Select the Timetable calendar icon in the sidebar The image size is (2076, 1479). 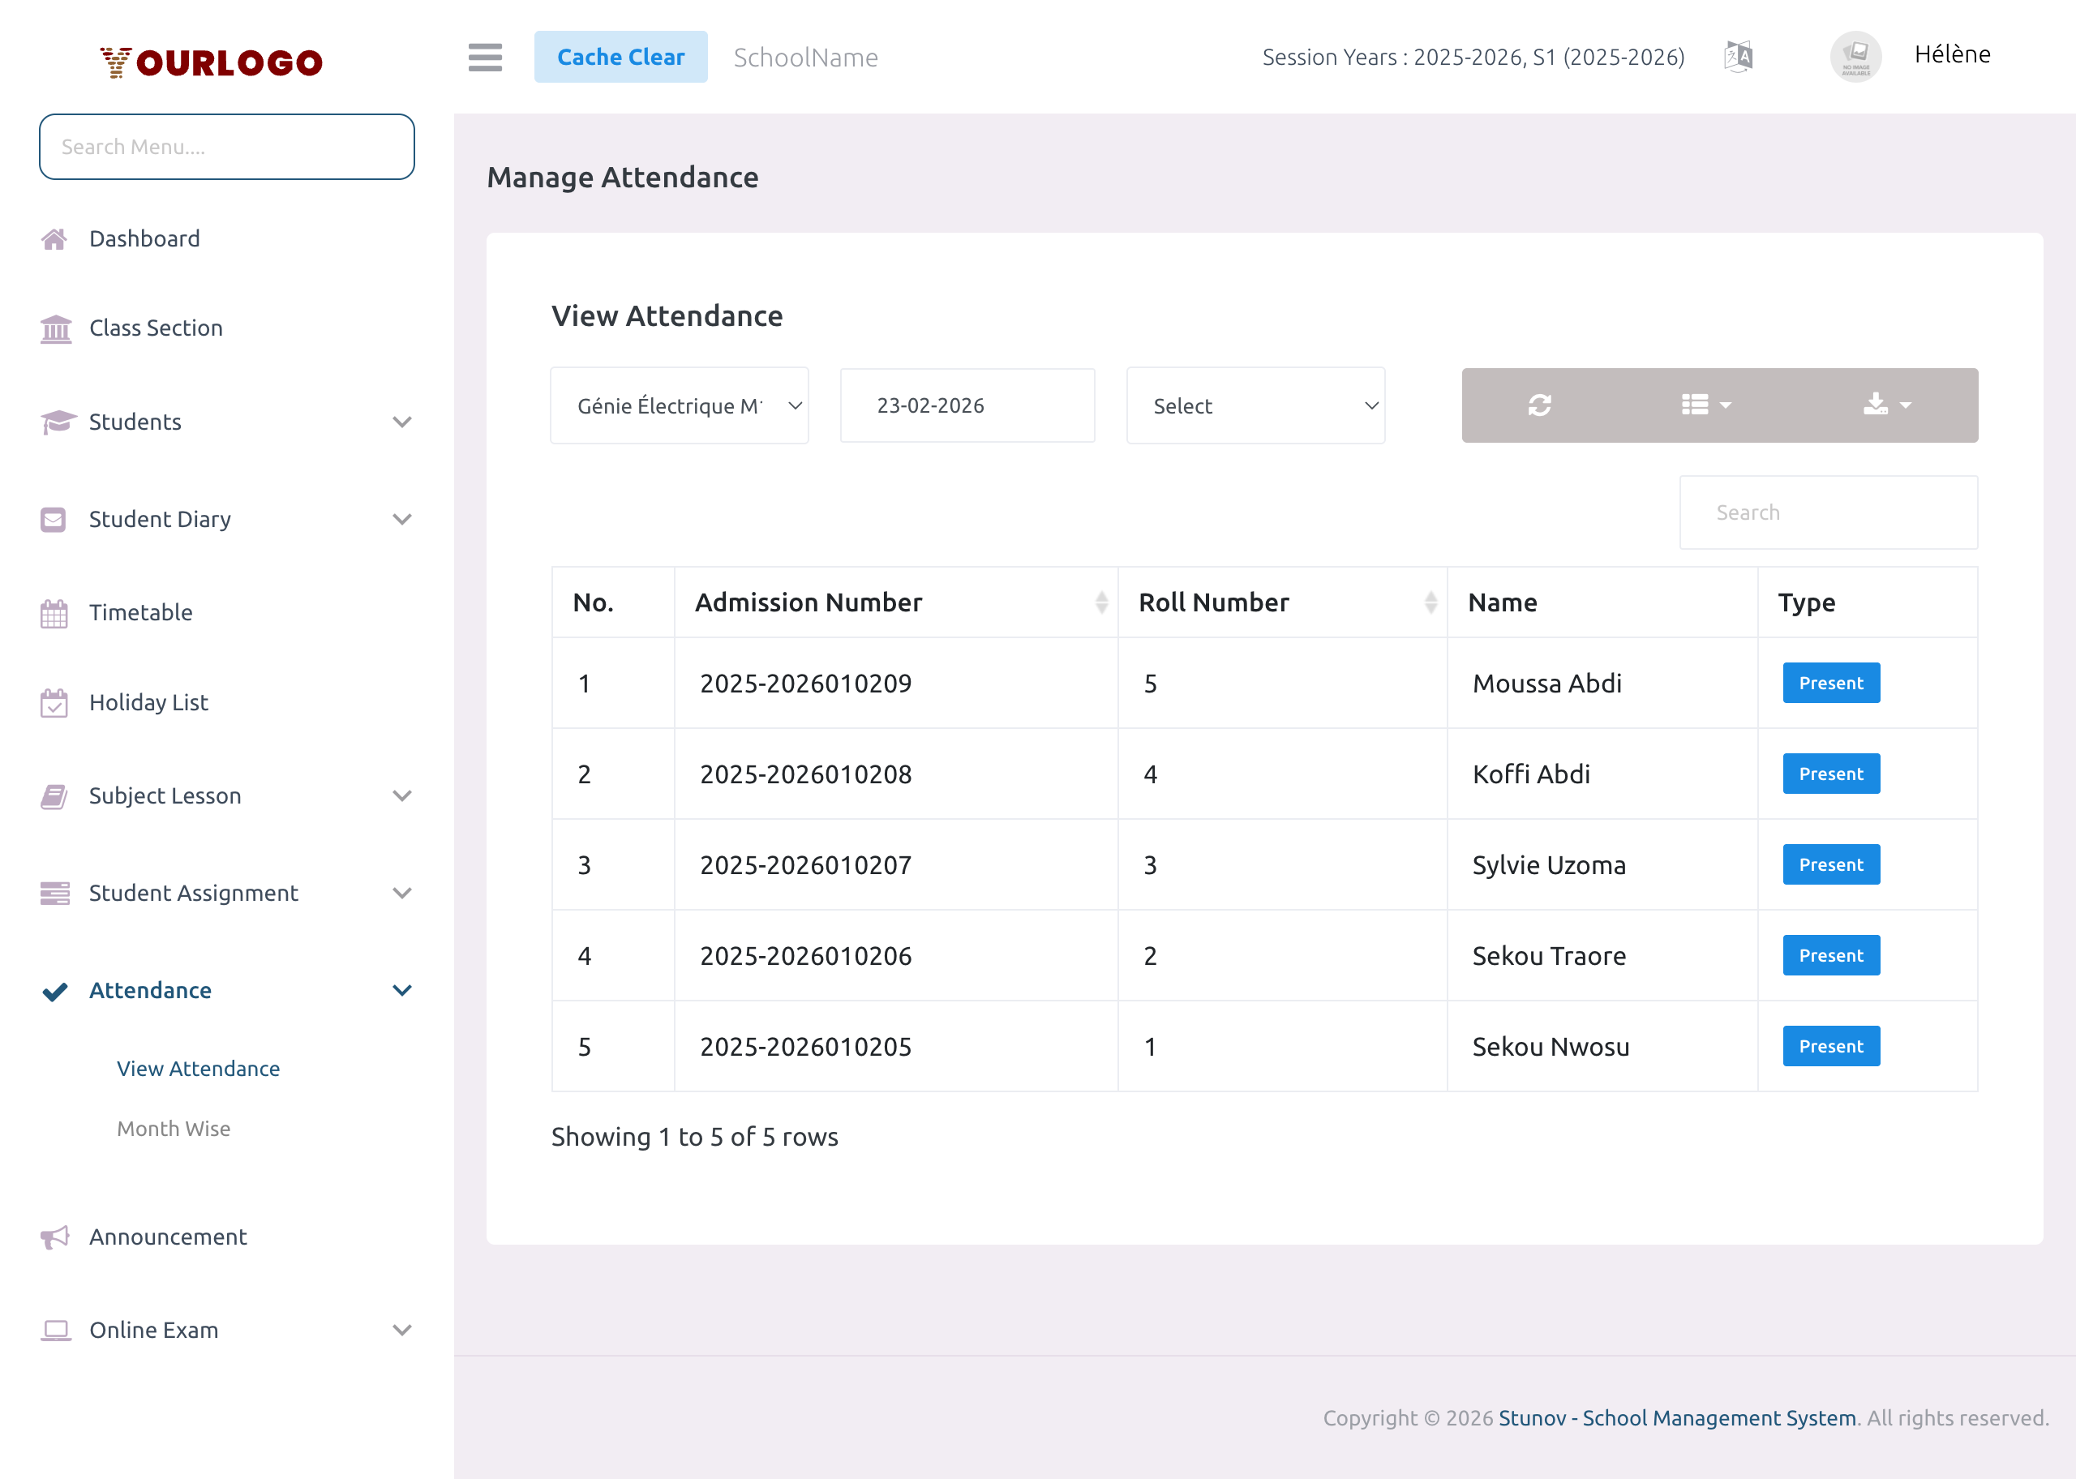(x=54, y=612)
